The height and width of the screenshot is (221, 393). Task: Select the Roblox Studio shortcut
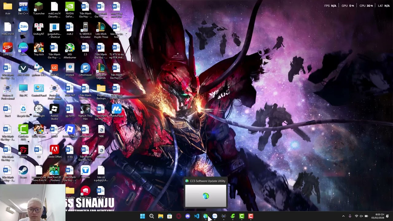click(54, 112)
